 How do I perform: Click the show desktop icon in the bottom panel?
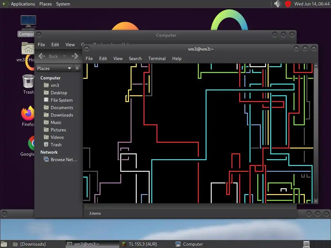tap(4, 244)
